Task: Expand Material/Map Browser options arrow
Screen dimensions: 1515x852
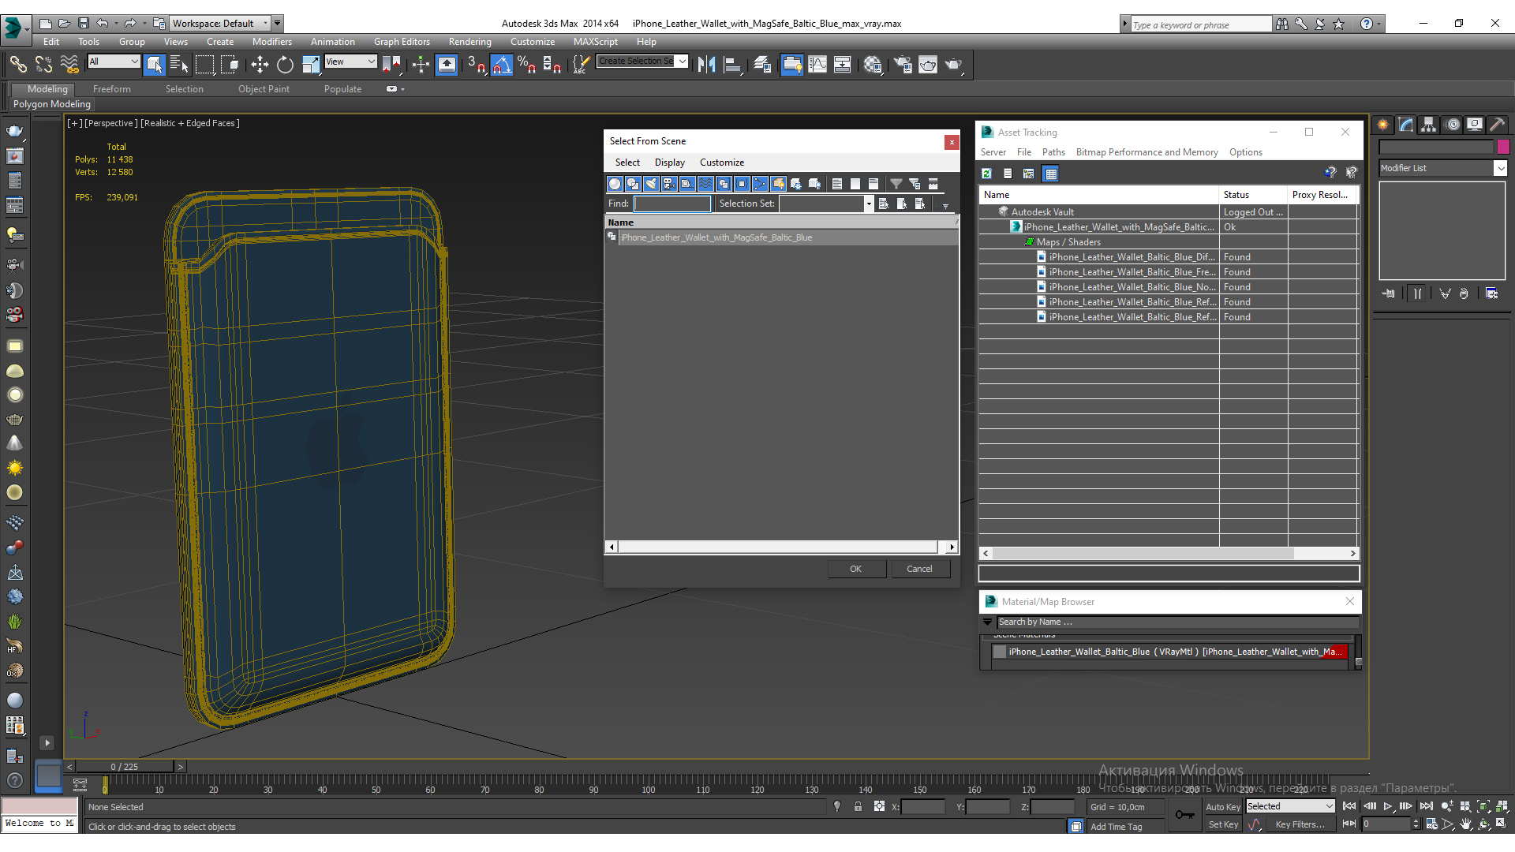Action: tap(987, 622)
